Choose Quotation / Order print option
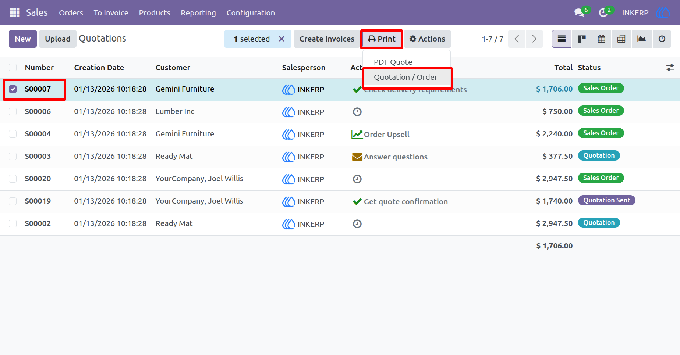Screen dimensions: 680x355 pos(406,77)
